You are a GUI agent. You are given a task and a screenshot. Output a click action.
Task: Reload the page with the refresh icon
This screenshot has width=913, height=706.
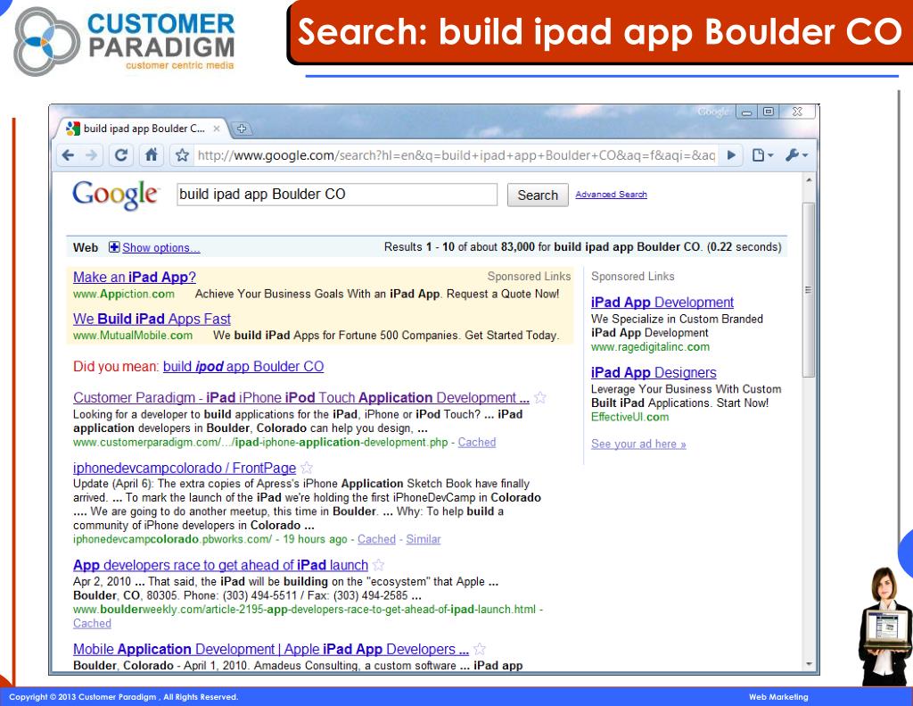pyautogui.click(x=121, y=155)
